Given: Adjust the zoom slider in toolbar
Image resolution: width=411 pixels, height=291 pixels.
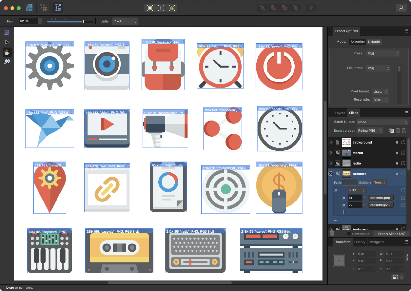Looking at the screenshot, I should point(70,21).
